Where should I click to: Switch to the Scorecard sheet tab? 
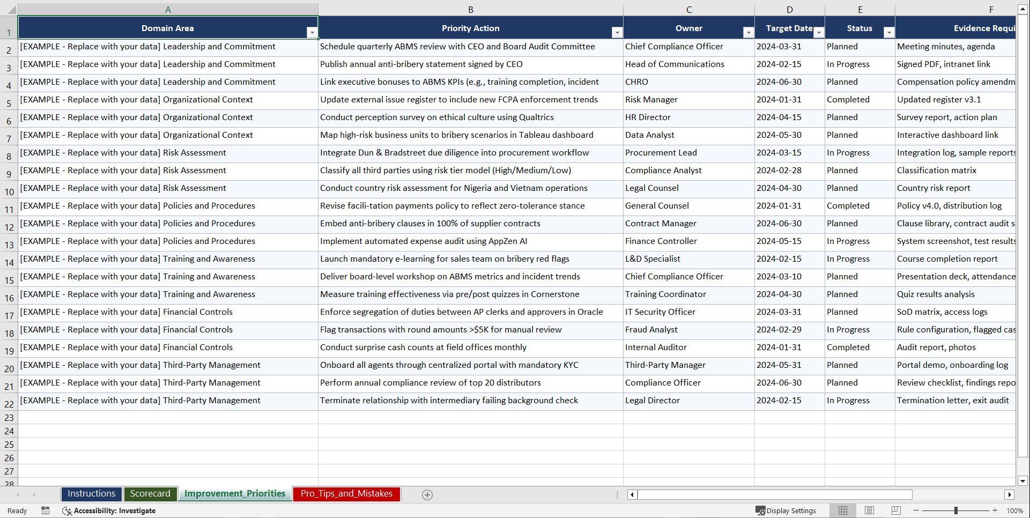[150, 494]
